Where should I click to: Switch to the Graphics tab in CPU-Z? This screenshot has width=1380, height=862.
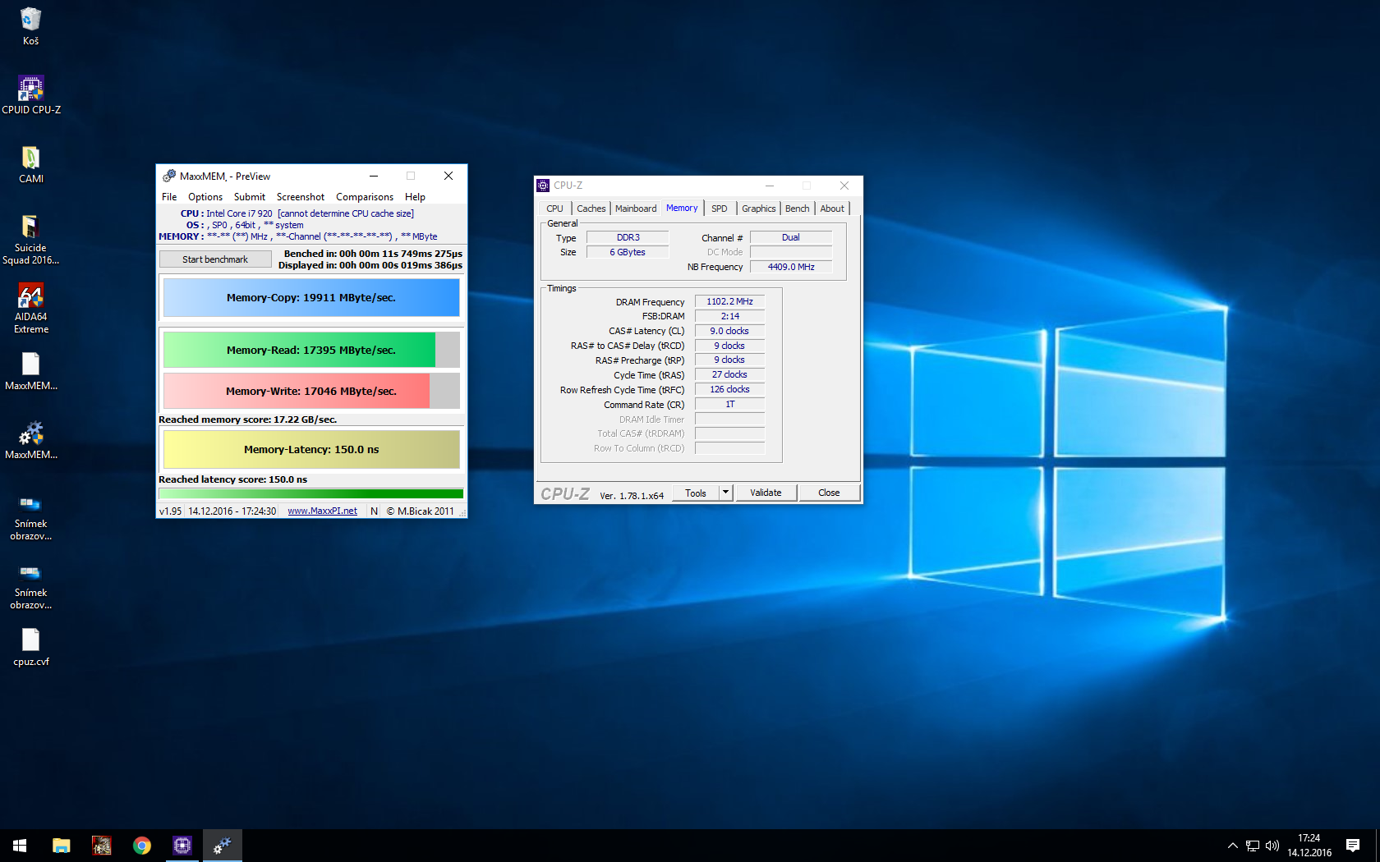point(758,209)
